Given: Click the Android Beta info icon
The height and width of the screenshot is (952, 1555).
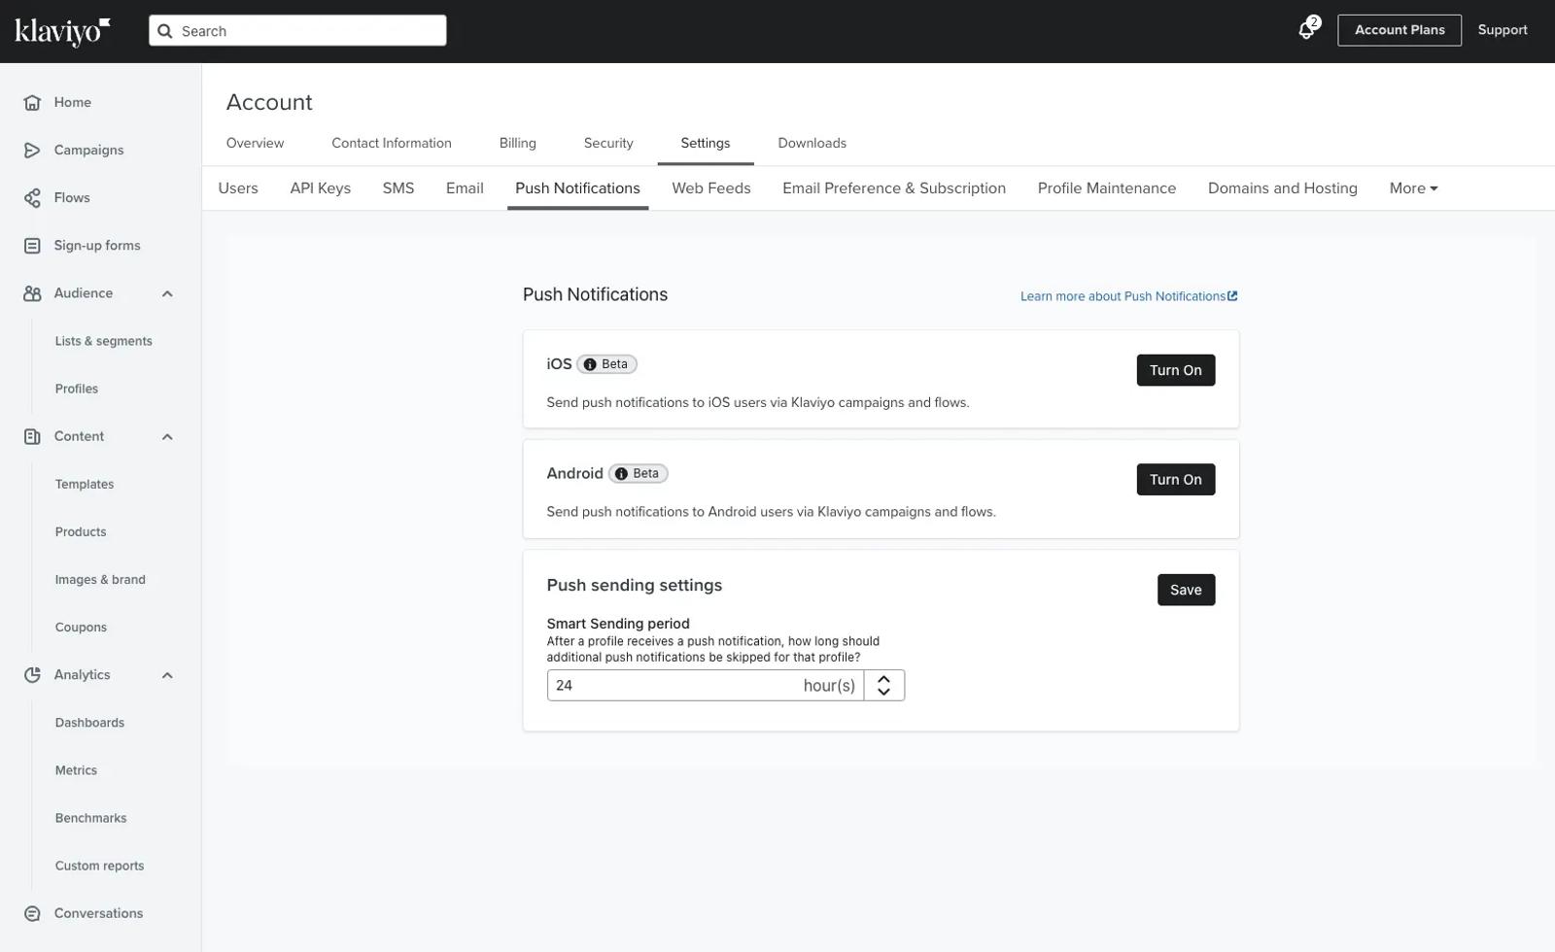Looking at the screenshot, I should pyautogui.click(x=621, y=474).
